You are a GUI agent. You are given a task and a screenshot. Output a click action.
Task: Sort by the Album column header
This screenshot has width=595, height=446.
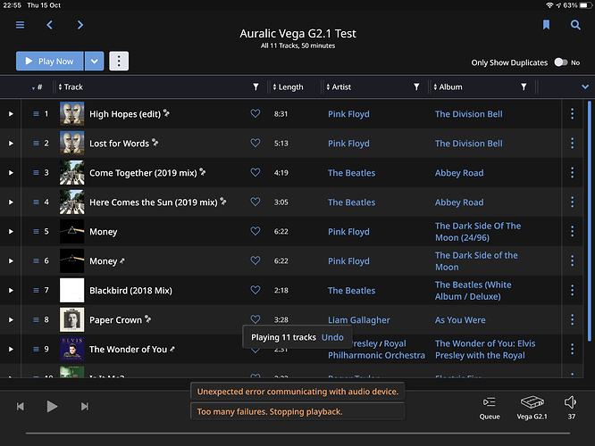[x=448, y=87]
